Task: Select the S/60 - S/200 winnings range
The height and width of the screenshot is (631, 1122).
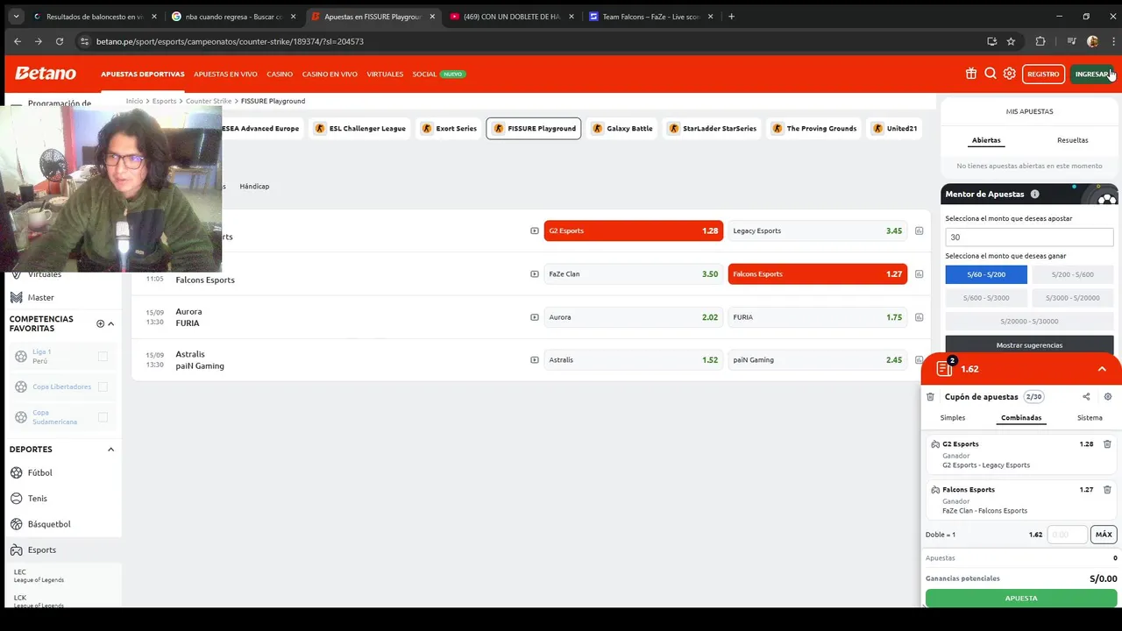Action: click(986, 274)
